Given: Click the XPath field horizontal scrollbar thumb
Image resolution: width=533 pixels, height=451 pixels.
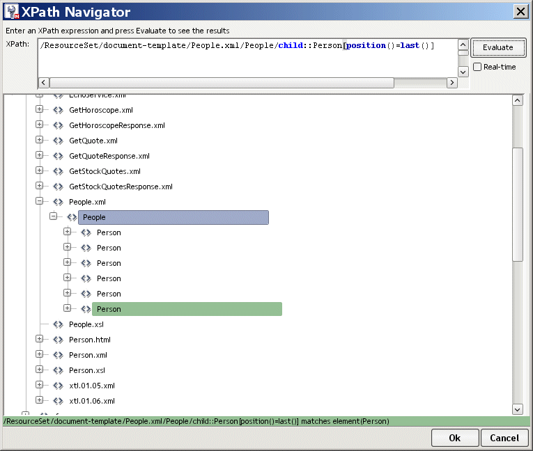Looking at the screenshot, I should [222, 83].
